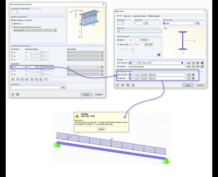The width and height of the screenshot is (218, 177).
Task: Switch to the Modificar rigidez tab
Action: pos(154,16)
